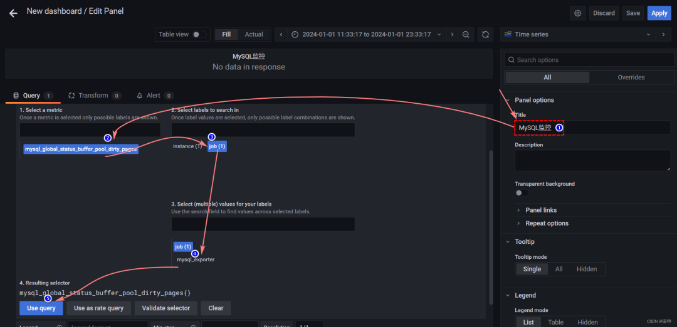The image size is (677, 327).
Task: Click the Description text area
Action: (593, 160)
